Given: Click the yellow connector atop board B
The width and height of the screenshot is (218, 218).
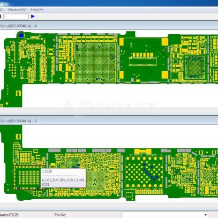Looking at the screenshot, I should [143, 151].
